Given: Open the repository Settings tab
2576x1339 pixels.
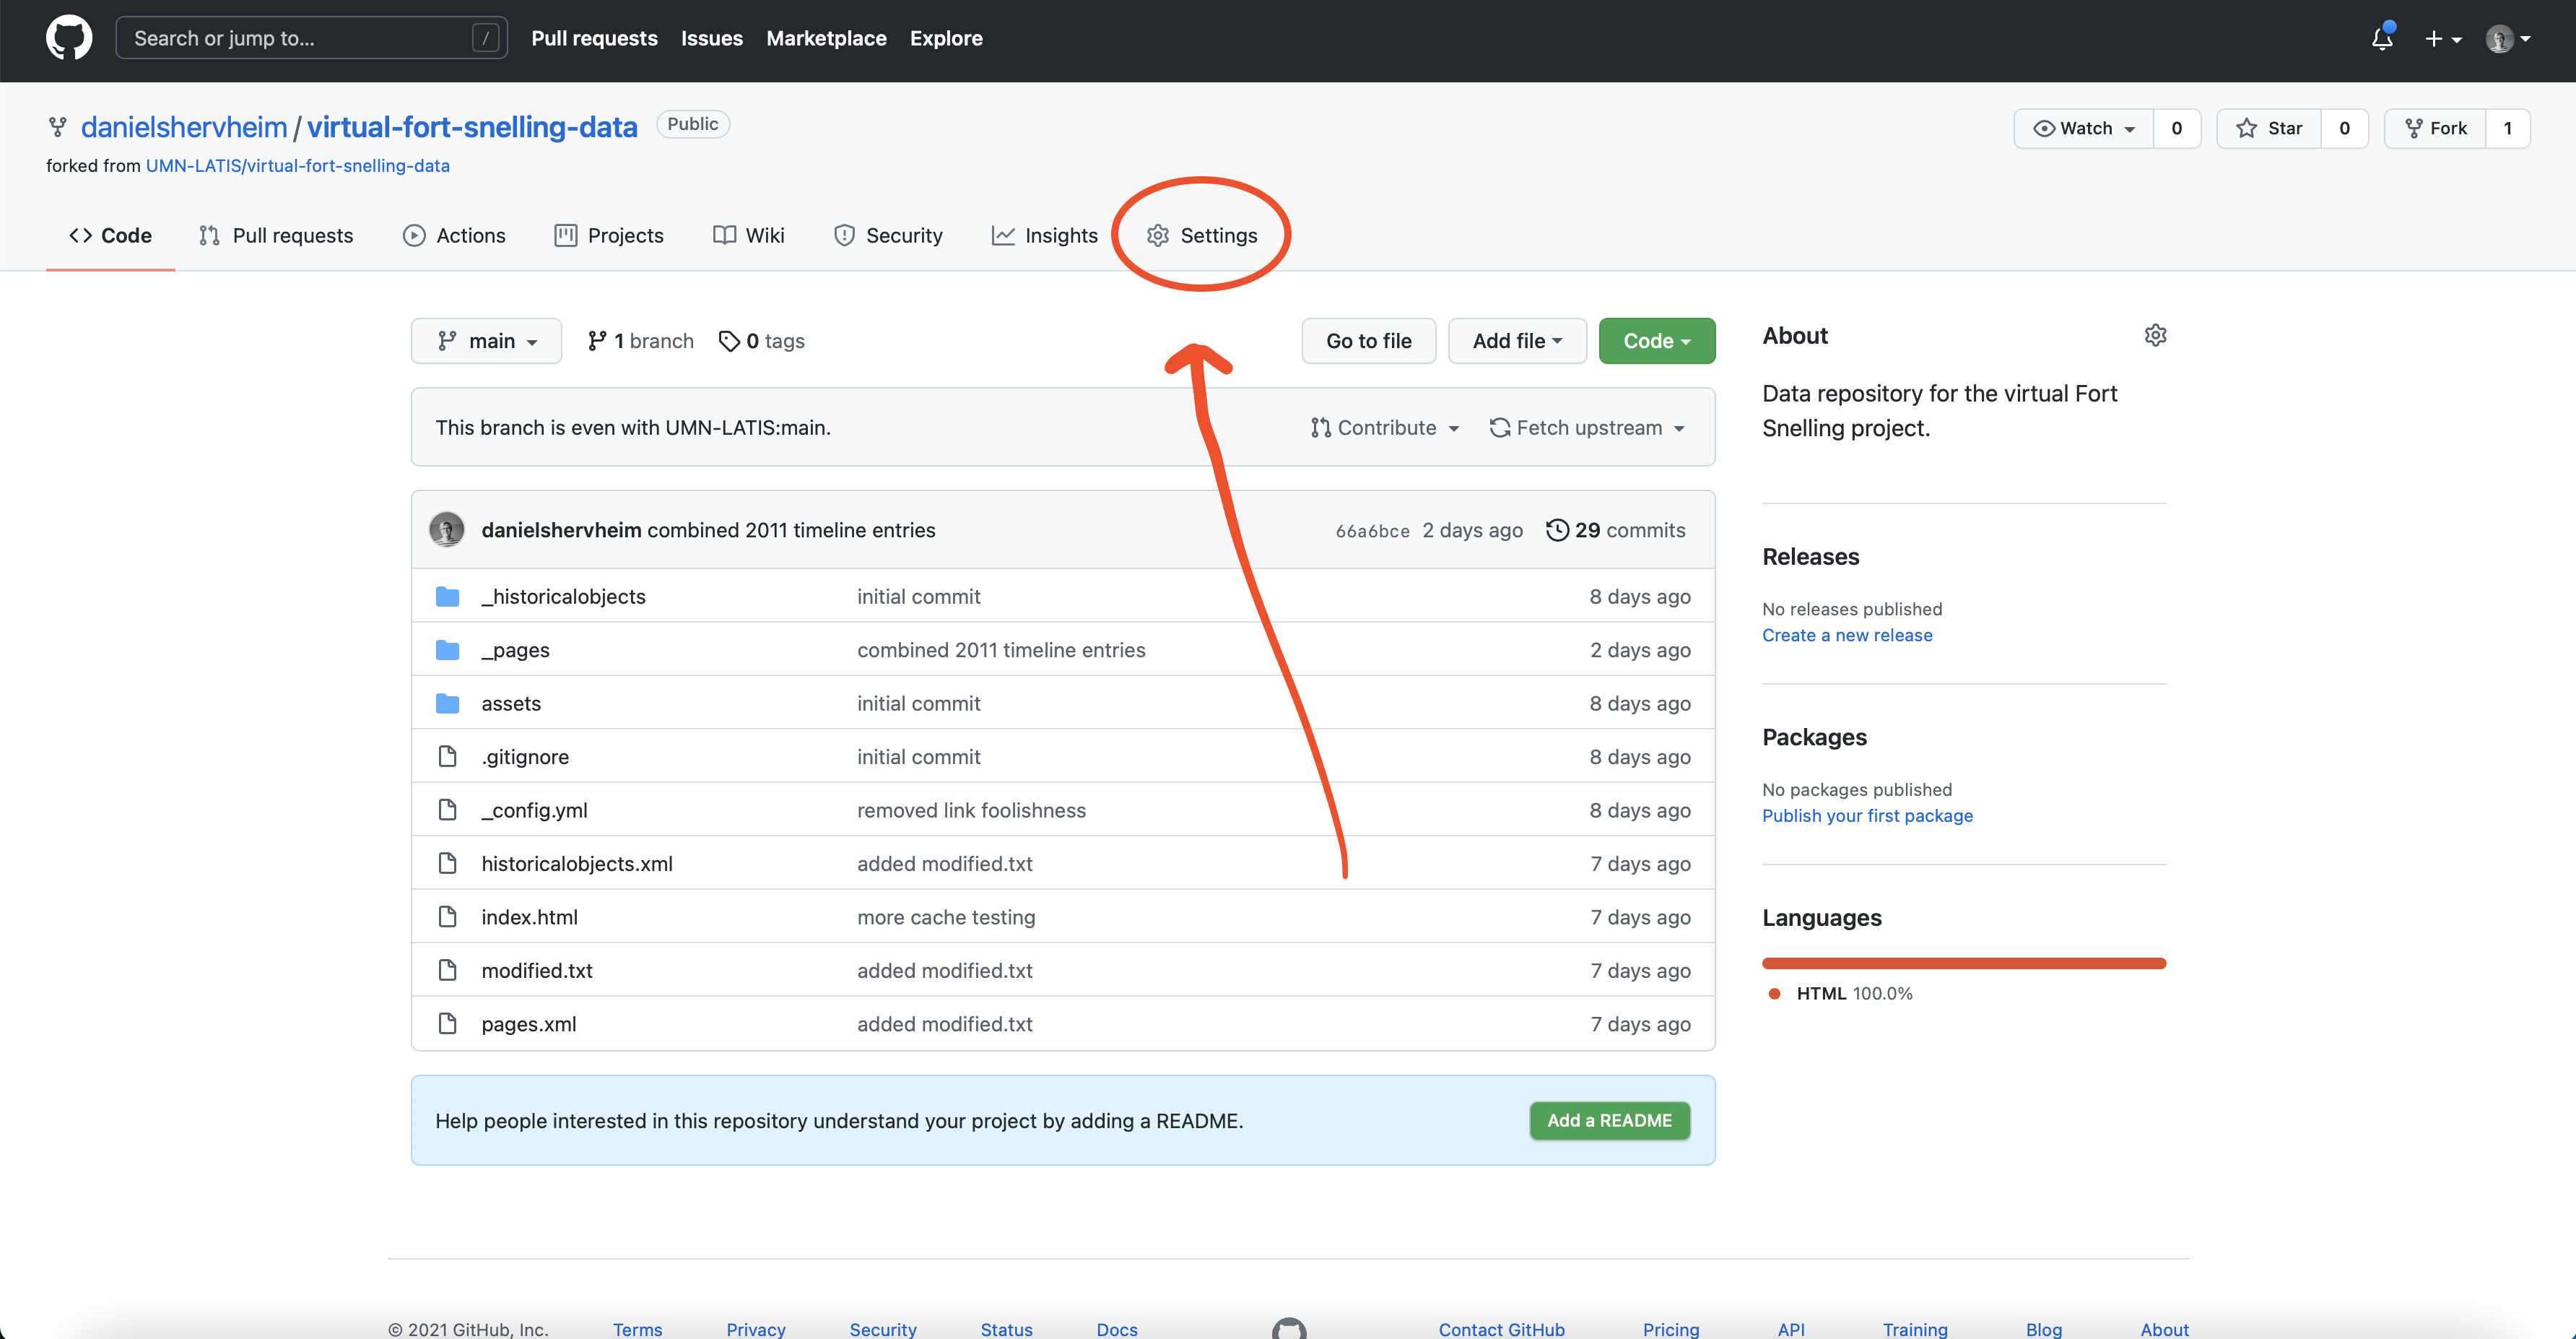Looking at the screenshot, I should tap(1202, 235).
